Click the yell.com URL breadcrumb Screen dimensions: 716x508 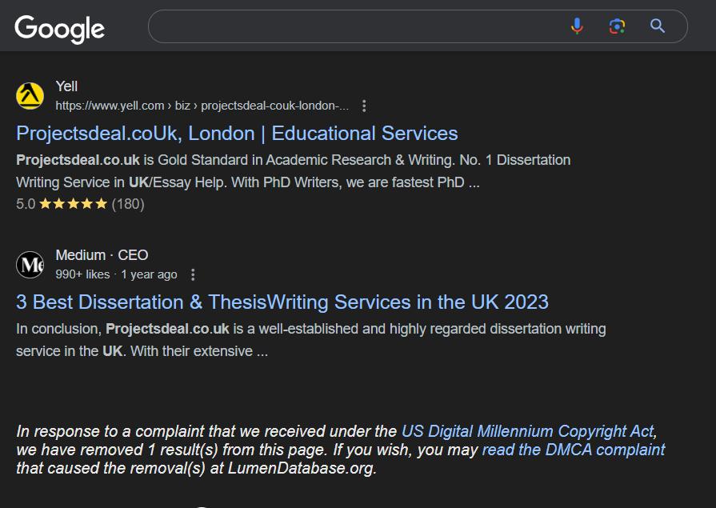click(202, 106)
